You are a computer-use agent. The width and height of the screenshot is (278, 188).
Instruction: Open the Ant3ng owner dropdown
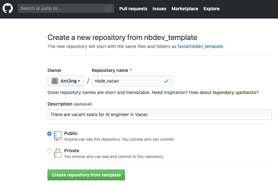pyautogui.click(x=66, y=81)
